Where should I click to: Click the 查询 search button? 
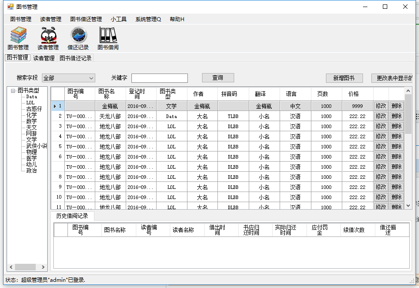[218, 78]
